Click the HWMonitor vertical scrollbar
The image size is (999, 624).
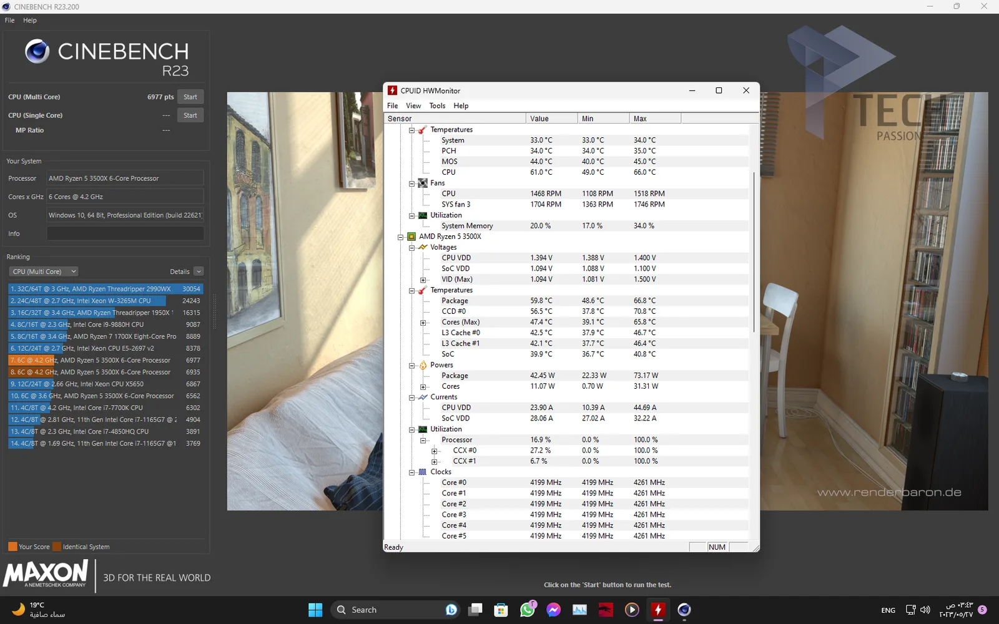754,252
